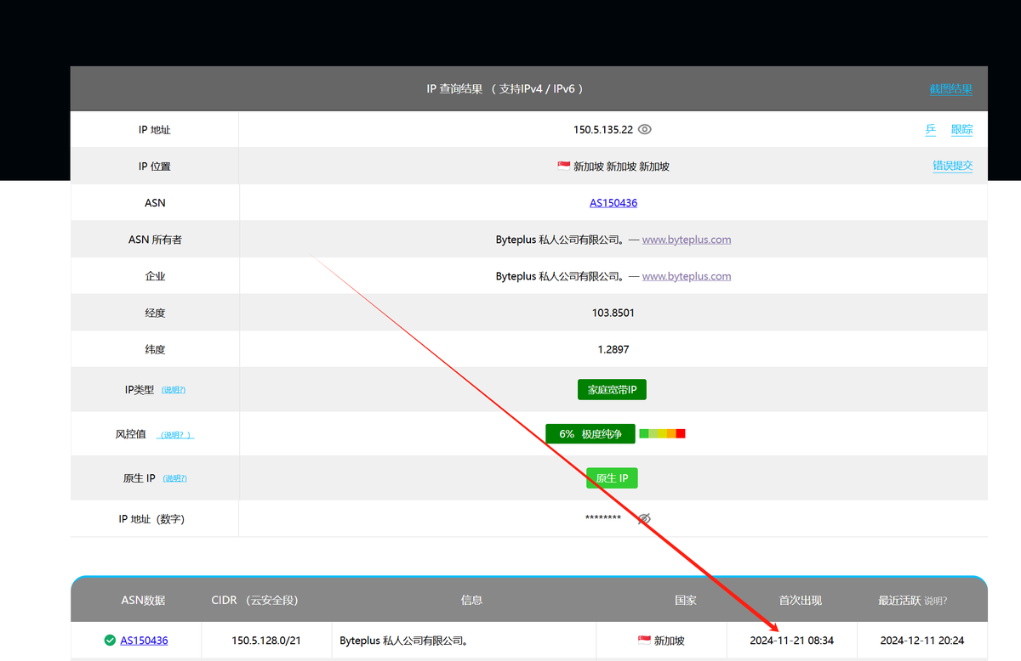Open www.byteplus.com link in ASN 所有者 row
Viewport: 1021px width, 661px height.
[687, 240]
